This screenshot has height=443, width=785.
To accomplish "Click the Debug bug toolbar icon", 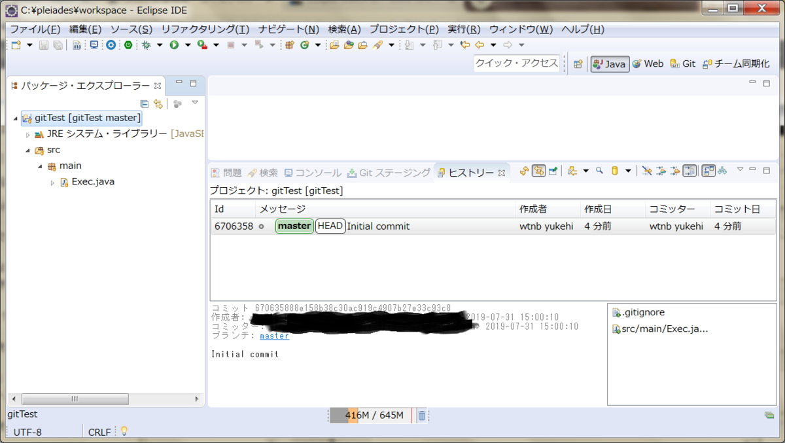I will (146, 45).
